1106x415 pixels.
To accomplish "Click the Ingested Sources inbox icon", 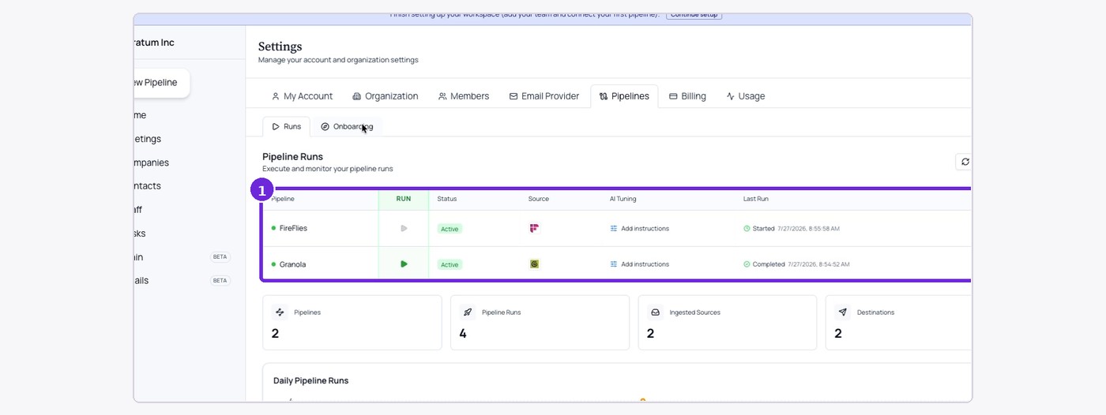I will point(655,312).
